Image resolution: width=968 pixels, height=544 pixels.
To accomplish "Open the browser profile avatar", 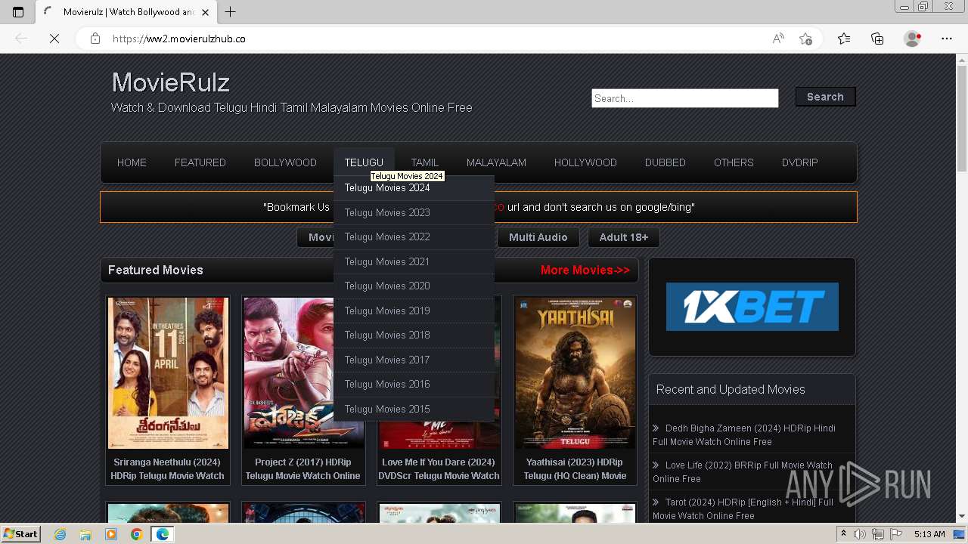I will point(913,39).
